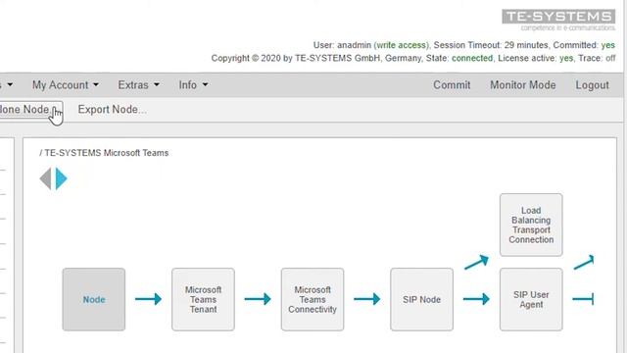Select the Node box in the diagram
627x353 pixels.
(x=94, y=299)
